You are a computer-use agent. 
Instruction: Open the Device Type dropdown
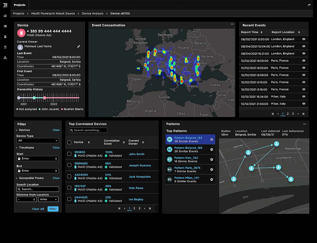(38, 141)
